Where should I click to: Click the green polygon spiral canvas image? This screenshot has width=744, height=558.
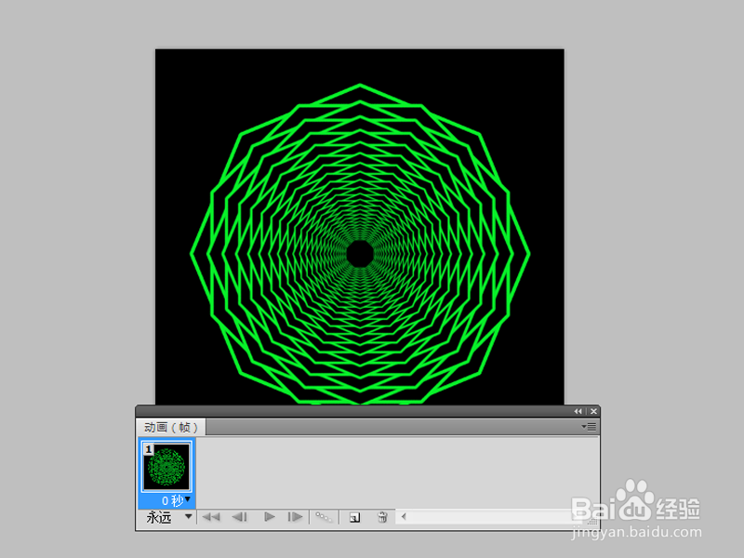360,227
